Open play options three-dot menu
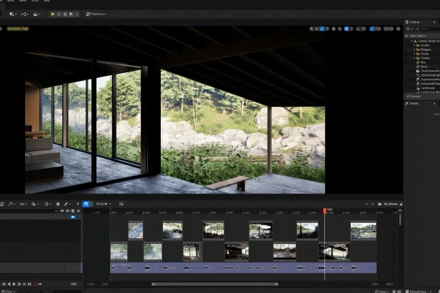 point(77,14)
